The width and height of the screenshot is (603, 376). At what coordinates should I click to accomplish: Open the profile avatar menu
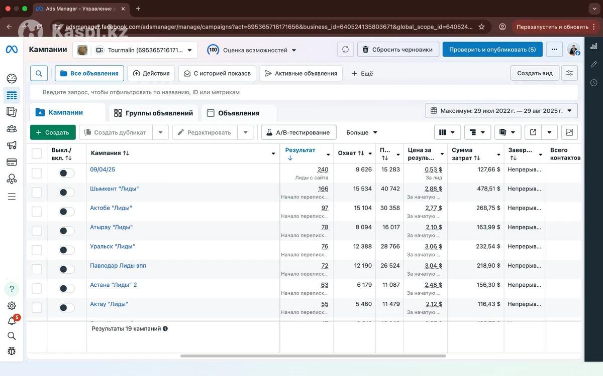pyautogui.click(x=573, y=49)
